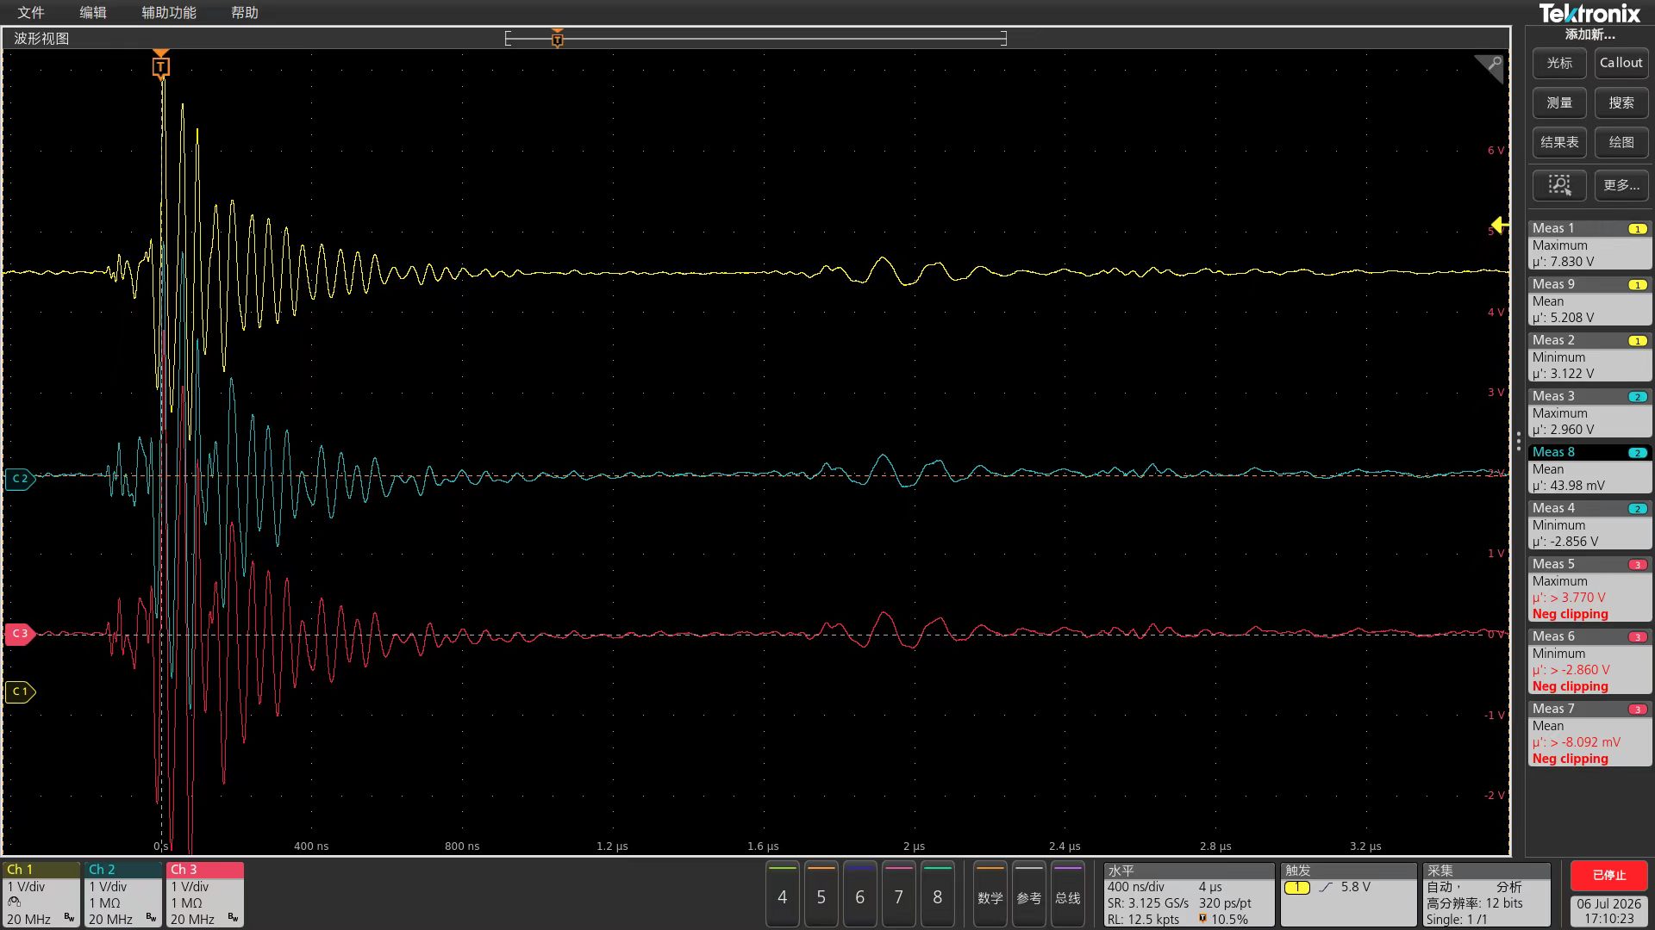Select the C2 channel ground handle
Viewport: 1655px width, 930px height.
20,478
